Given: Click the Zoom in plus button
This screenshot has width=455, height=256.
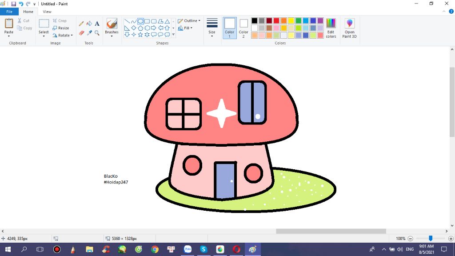Looking at the screenshot, I should 451,239.
